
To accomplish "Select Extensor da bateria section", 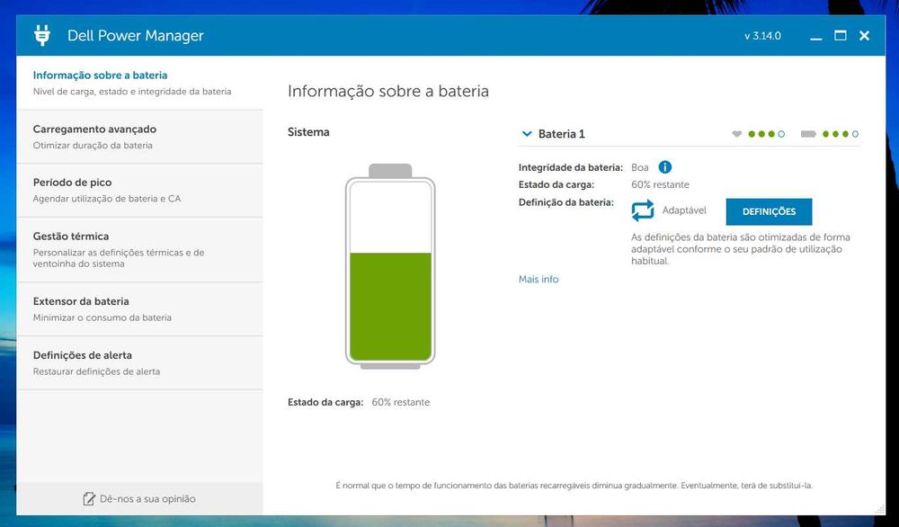I will pos(139,309).
